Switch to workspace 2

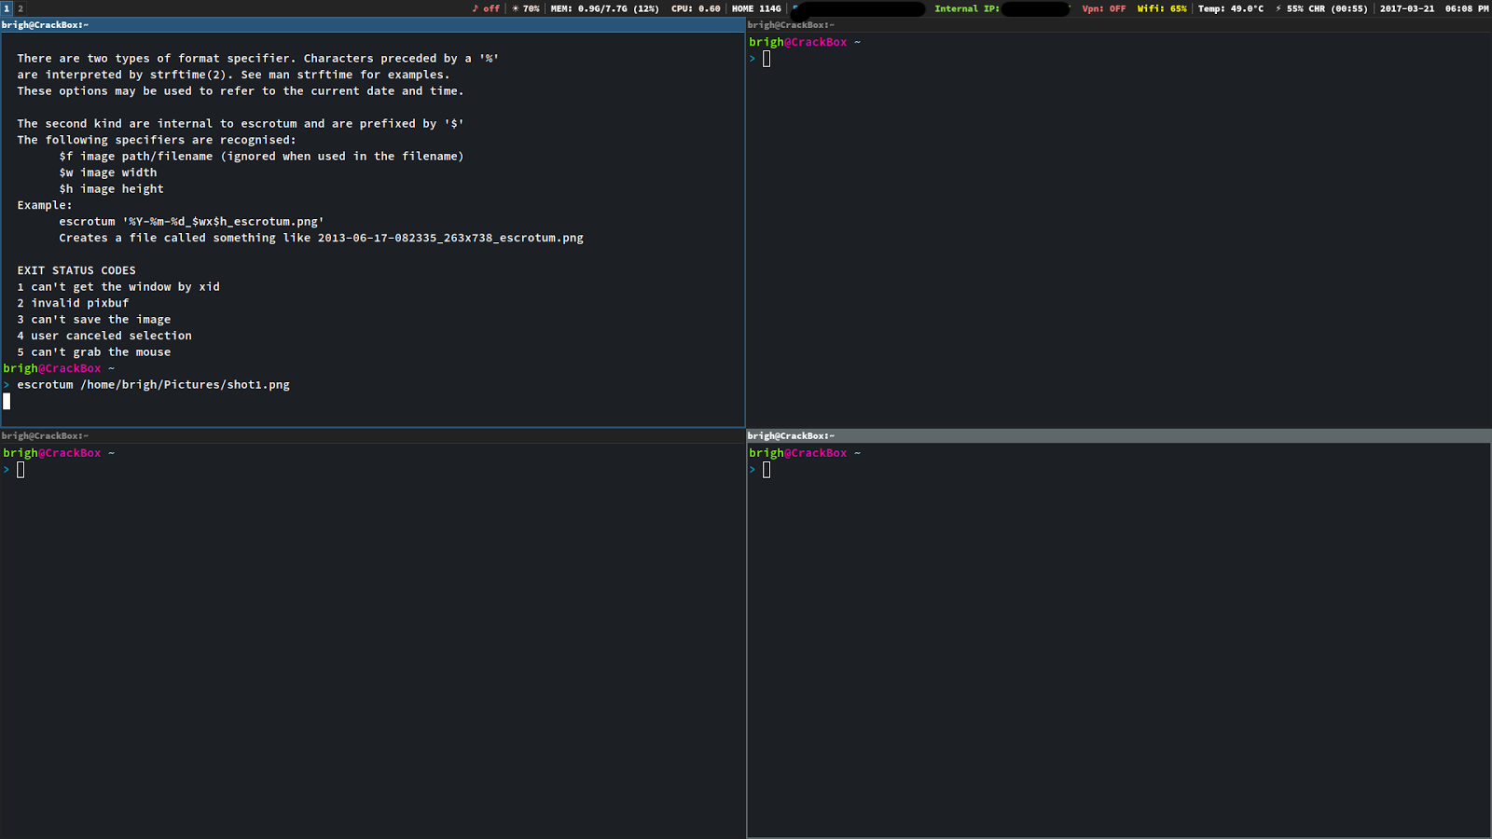pos(20,8)
